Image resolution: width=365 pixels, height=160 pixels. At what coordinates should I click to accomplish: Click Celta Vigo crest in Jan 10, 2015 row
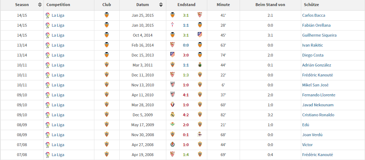coord(173,25)
